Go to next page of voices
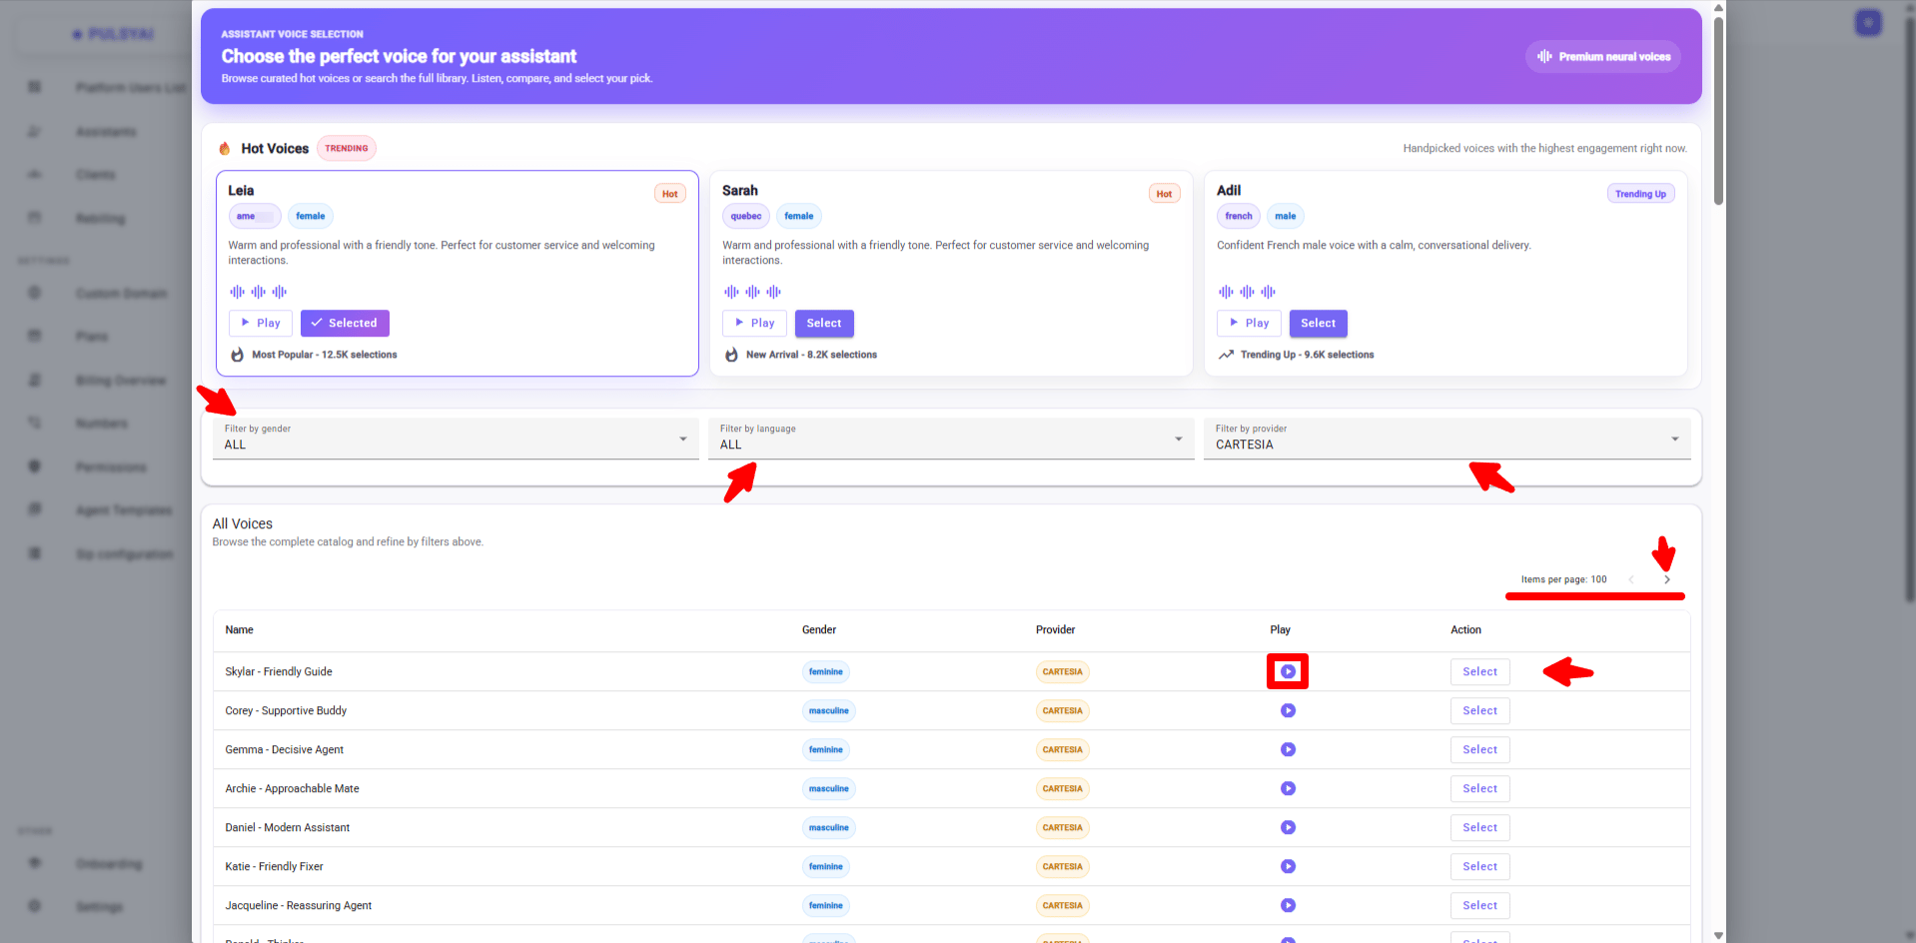The height and width of the screenshot is (943, 1916). (x=1666, y=579)
